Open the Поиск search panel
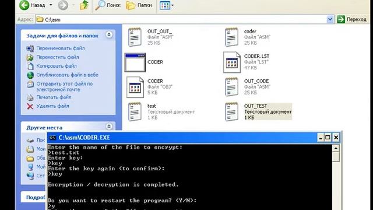The height and width of the screenshot is (210, 373). click(x=108, y=5)
